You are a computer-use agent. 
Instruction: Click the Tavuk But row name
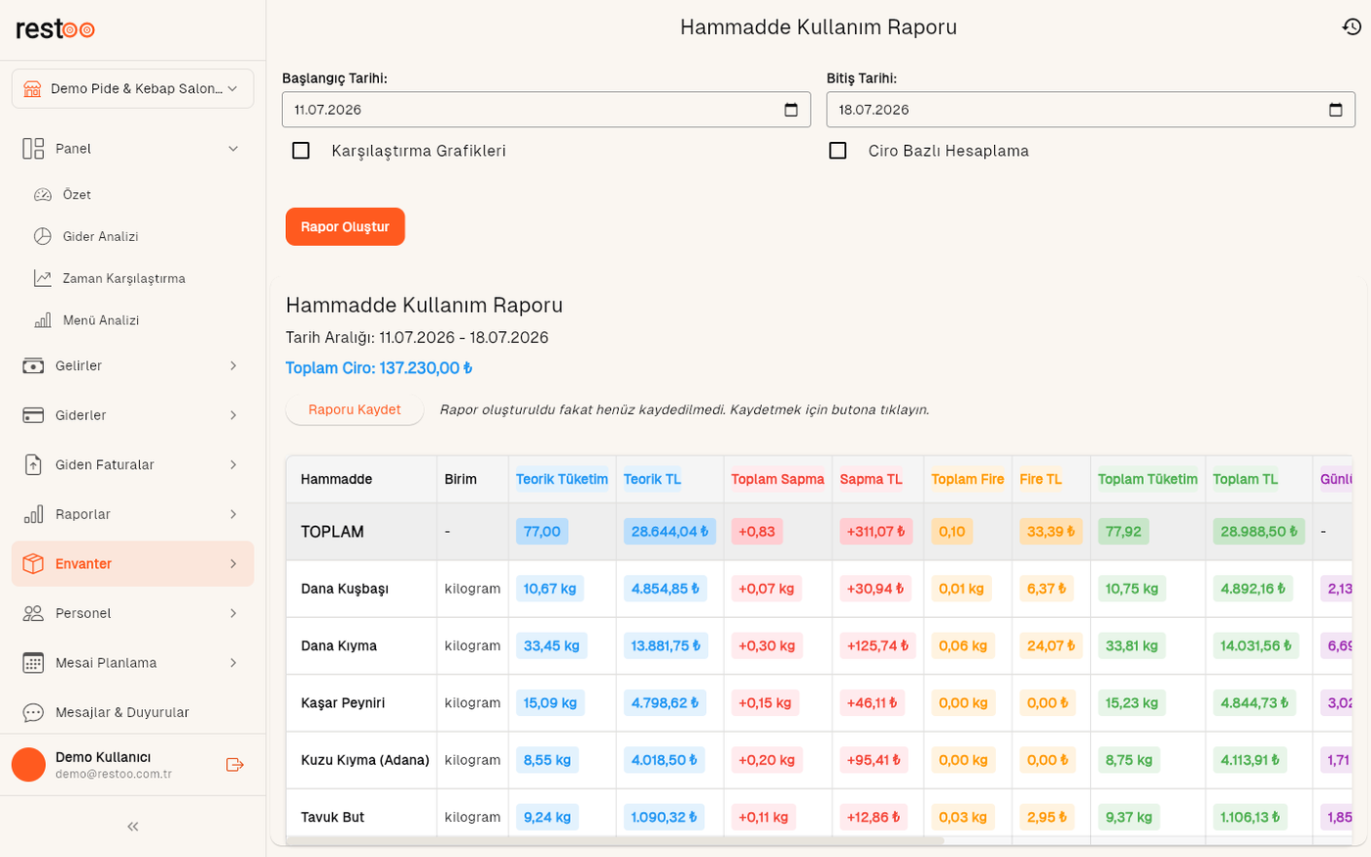pyautogui.click(x=333, y=817)
